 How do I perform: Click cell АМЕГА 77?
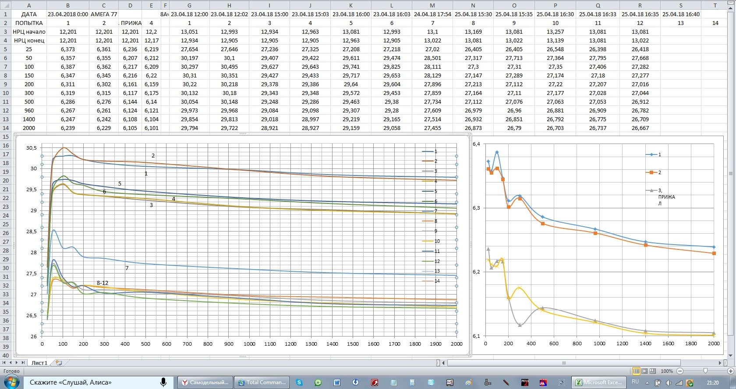(104, 14)
